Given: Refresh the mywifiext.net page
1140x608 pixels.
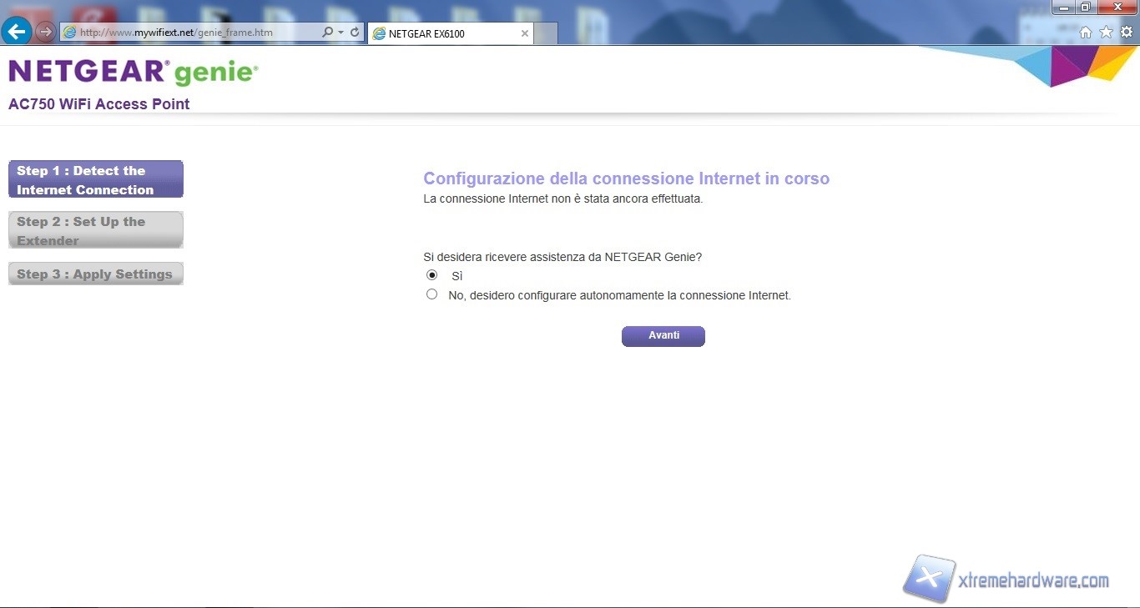Looking at the screenshot, I should pyautogui.click(x=355, y=33).
